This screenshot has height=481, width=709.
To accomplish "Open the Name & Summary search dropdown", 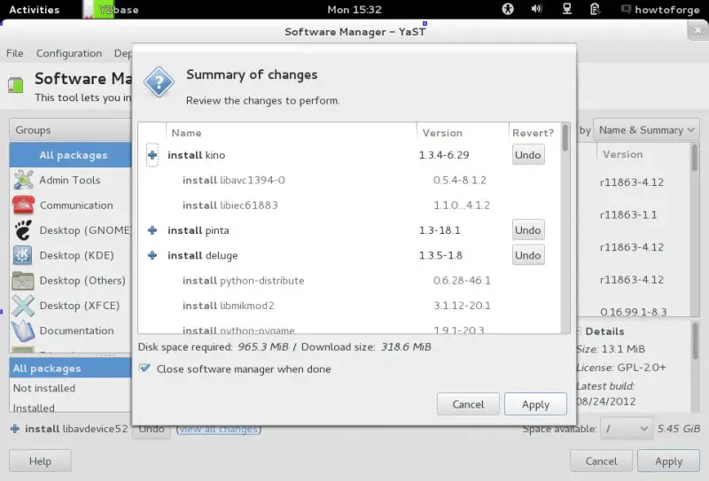I will pyautogui.click(x=646, y=130).
